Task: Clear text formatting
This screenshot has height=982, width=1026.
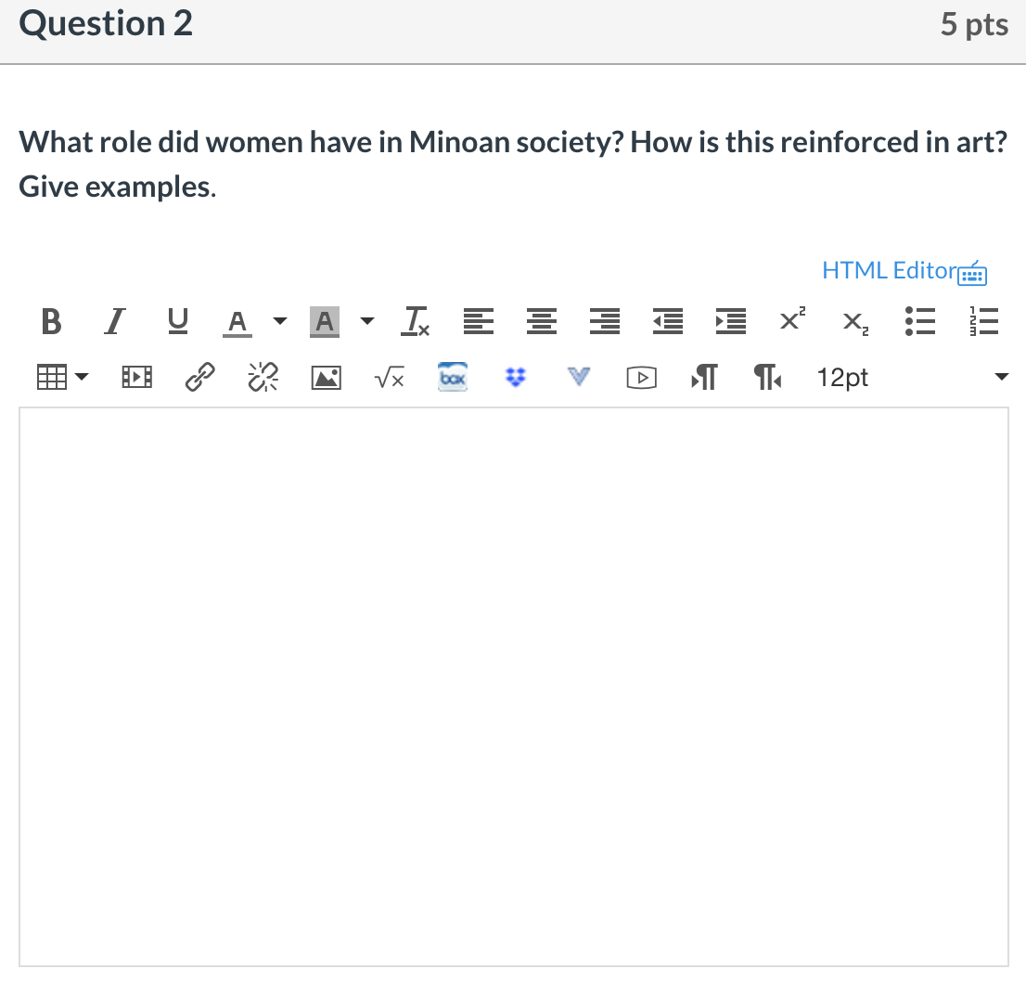Action: tap(414, 321)
